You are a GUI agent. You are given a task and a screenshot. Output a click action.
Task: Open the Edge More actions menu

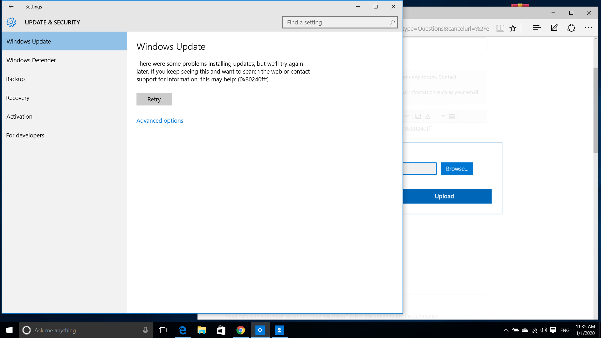coord(588,28)
